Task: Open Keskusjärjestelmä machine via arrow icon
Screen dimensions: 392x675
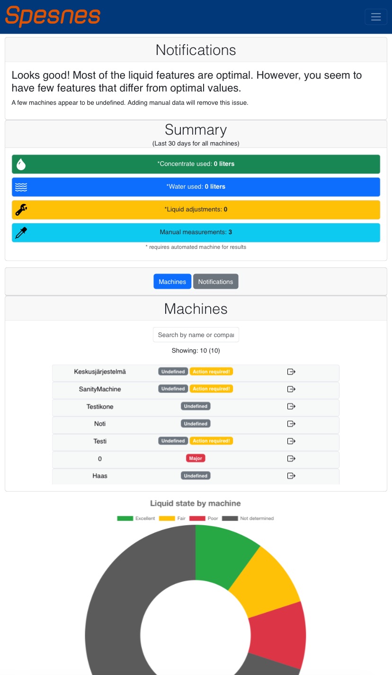Action: (x=291, y=372)
